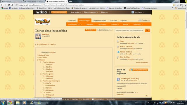Open Autres favoris bookmarks folder

pyautogui.click(x=181, y=8)
